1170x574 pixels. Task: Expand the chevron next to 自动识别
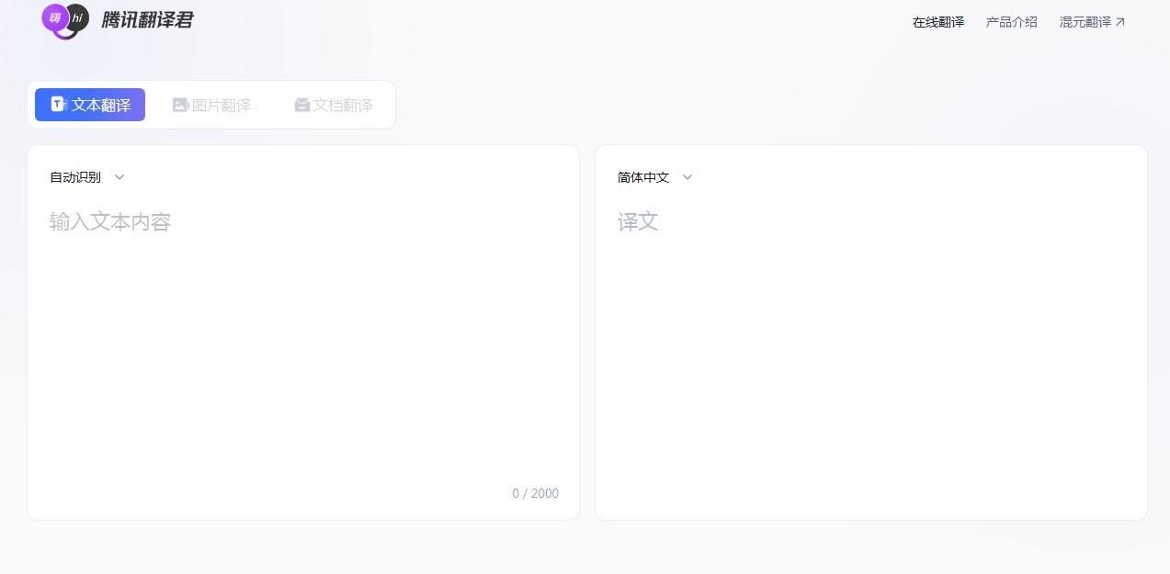click(119, 177)
